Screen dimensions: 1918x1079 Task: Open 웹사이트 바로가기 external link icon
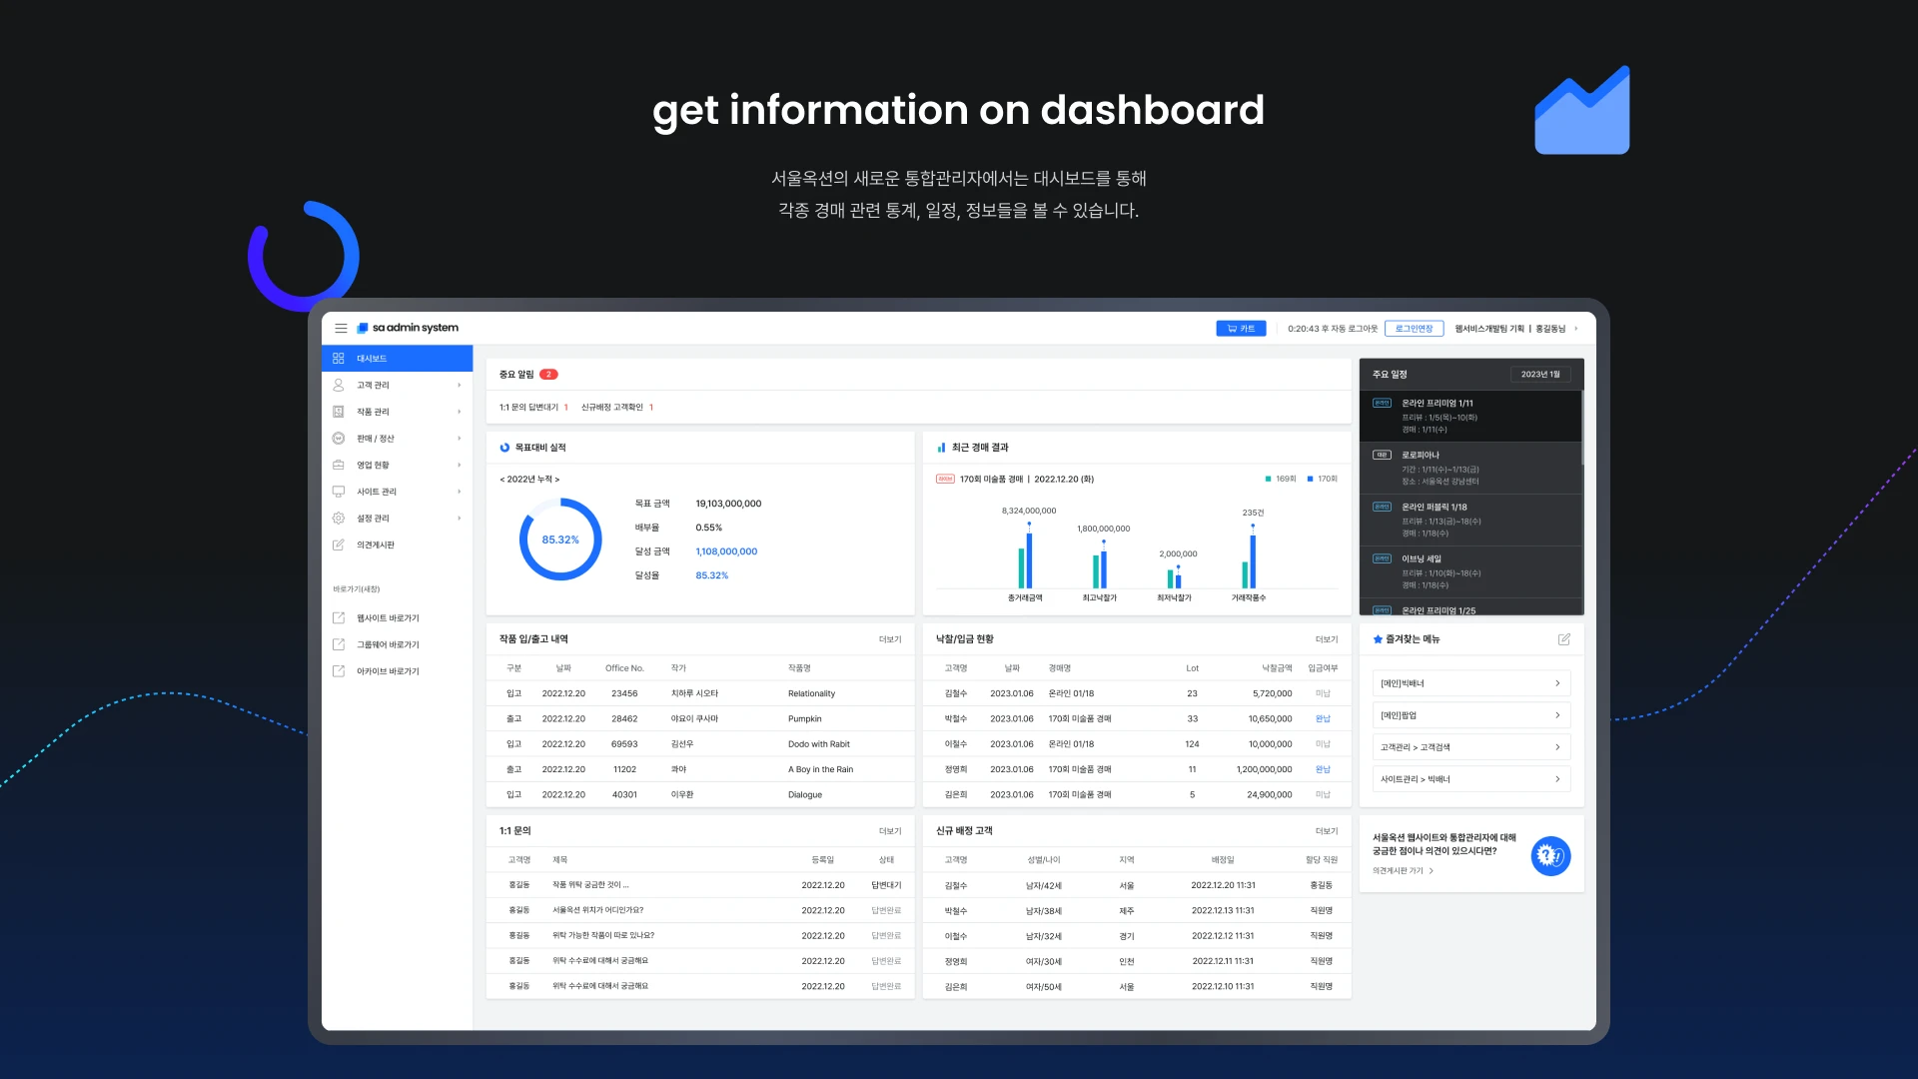tap(338, 618)
